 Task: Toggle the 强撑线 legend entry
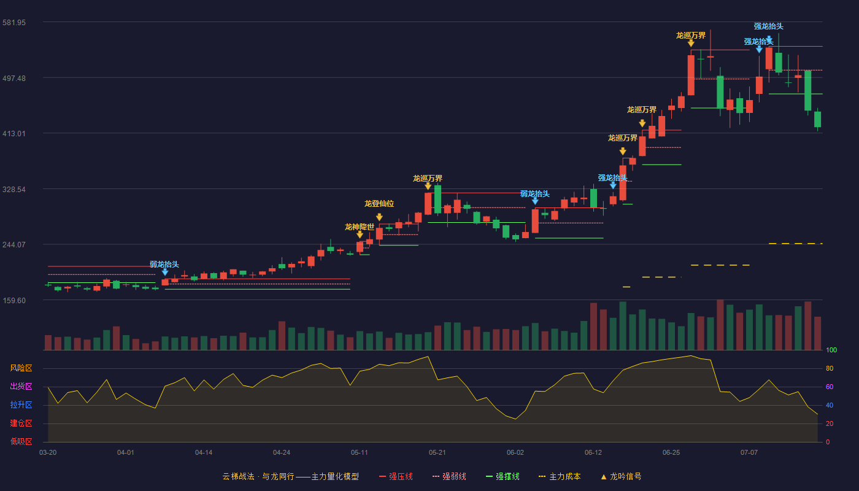click(x=503, y=476)
